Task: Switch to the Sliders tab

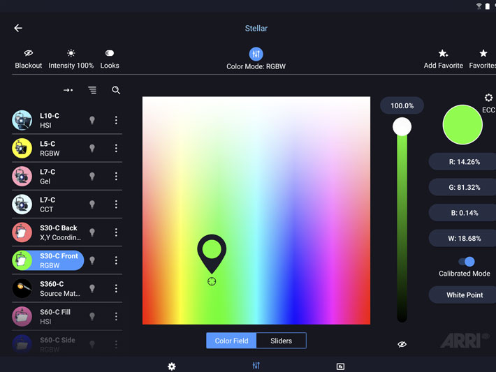Action: 282,341
